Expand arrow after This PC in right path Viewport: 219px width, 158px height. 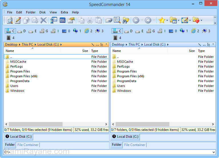point(142,44)
